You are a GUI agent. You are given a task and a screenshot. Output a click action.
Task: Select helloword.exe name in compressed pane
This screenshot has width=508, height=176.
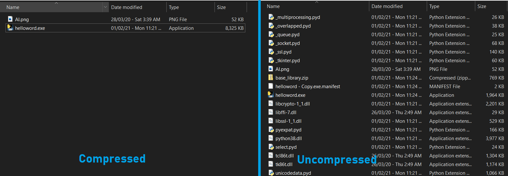(30, 28)
